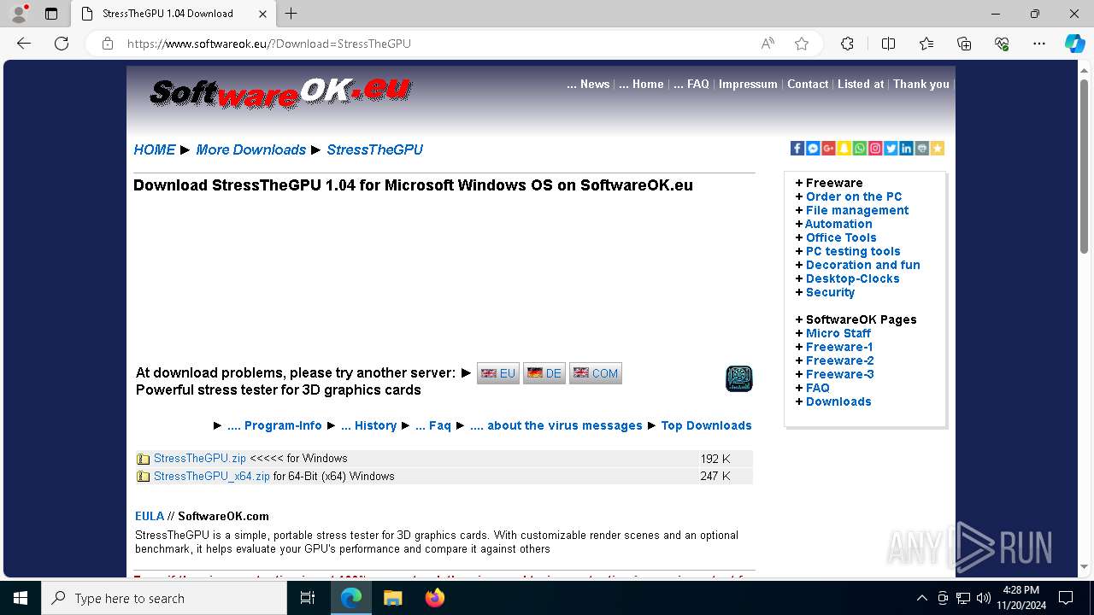The height and width of the screenshot is (615, 1094).
Task: Open the Instagram share icon
Action: coord(875,149)
